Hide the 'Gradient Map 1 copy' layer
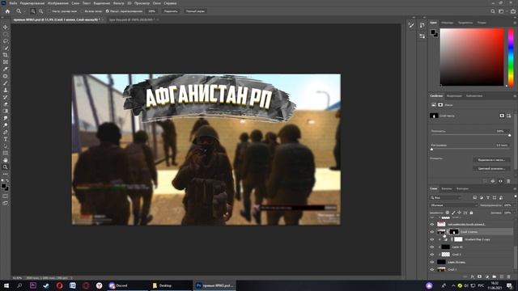Screen dimensions: 518x291 click(432, 239)
